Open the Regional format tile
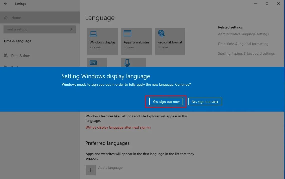 tap(170, 41)
